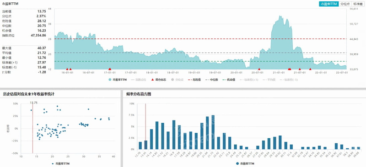The height and width of the screenshot is (167, 366).
Task: Click the 13.75 label above scatter's red line
Action: click(x=34, y=103)
